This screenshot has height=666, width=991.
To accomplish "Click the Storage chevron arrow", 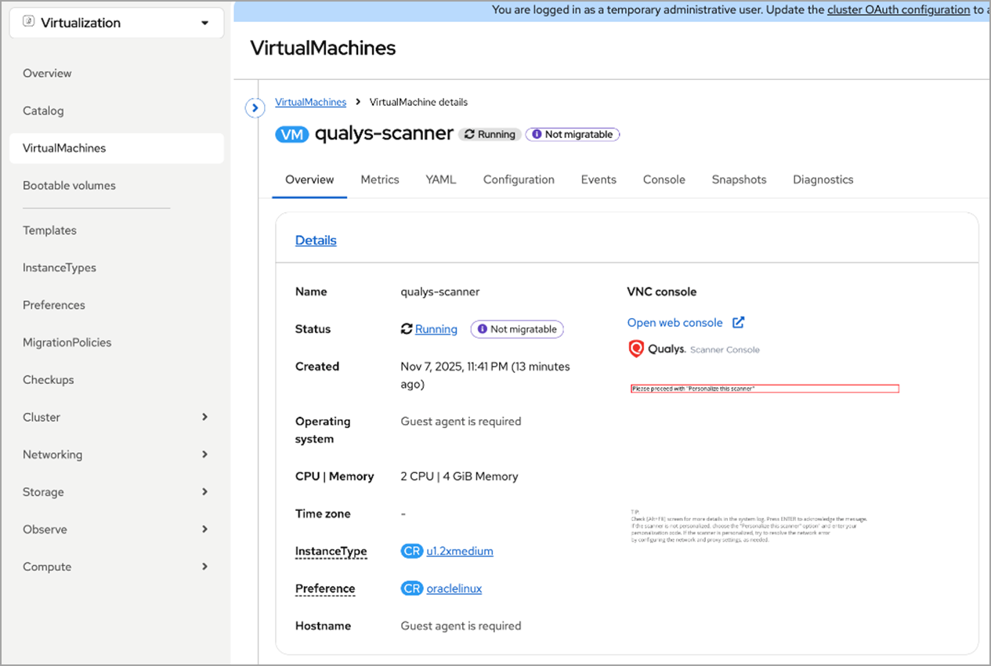I will [x=205, y=492].
